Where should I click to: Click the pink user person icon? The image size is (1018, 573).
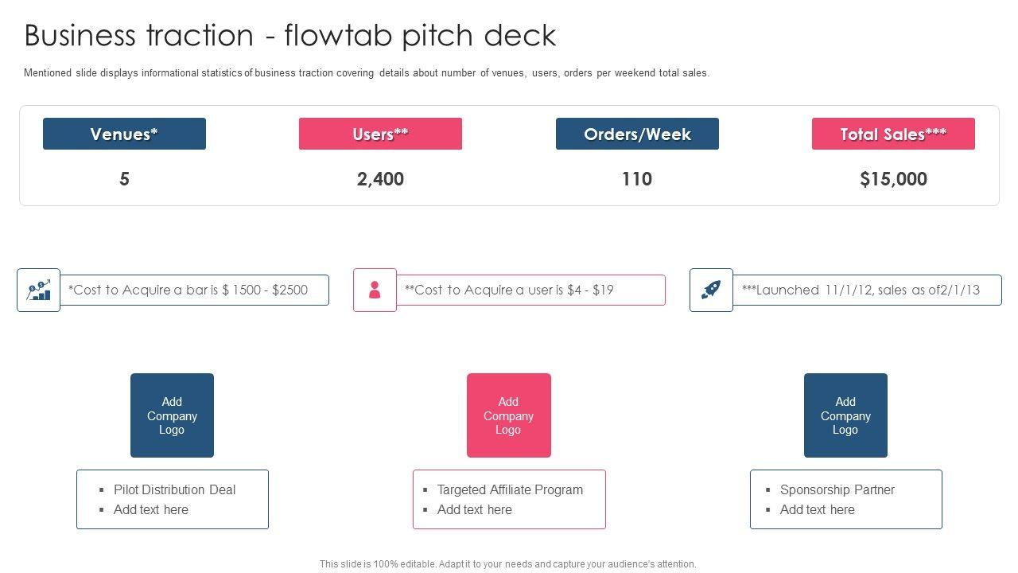point(375,290)
